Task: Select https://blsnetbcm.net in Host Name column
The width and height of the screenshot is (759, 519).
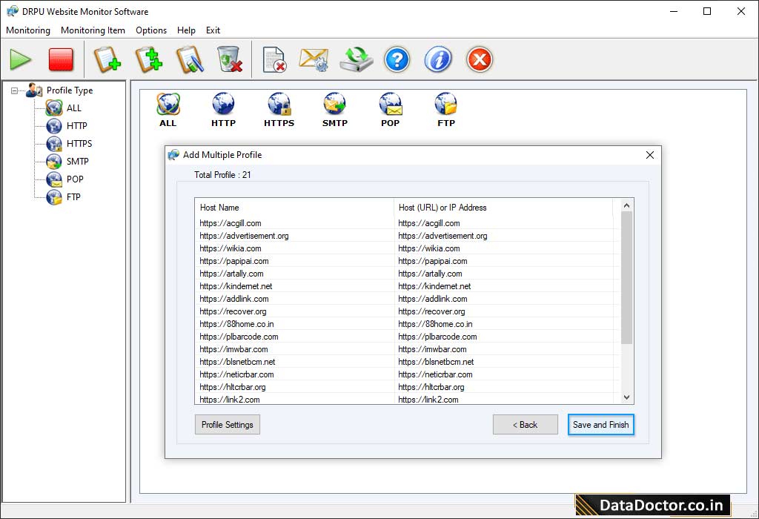Action: point(237,362)
